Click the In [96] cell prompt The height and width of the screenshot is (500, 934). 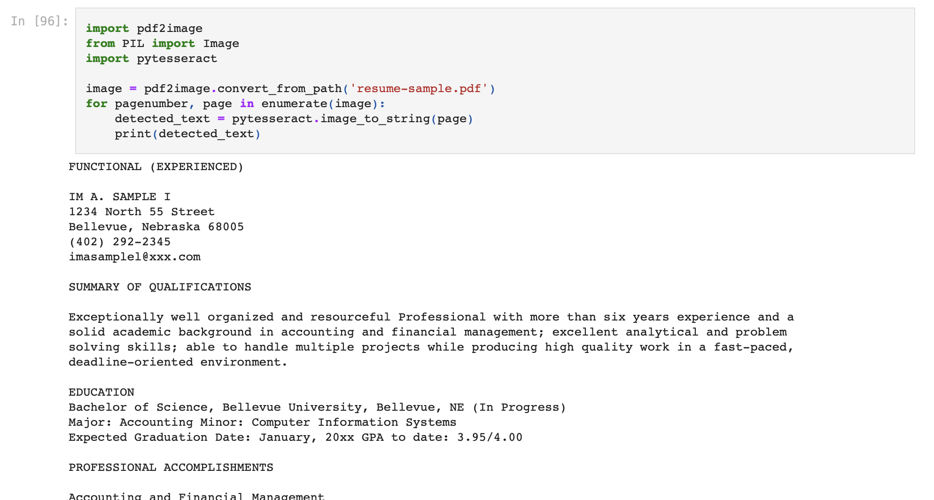39,21
